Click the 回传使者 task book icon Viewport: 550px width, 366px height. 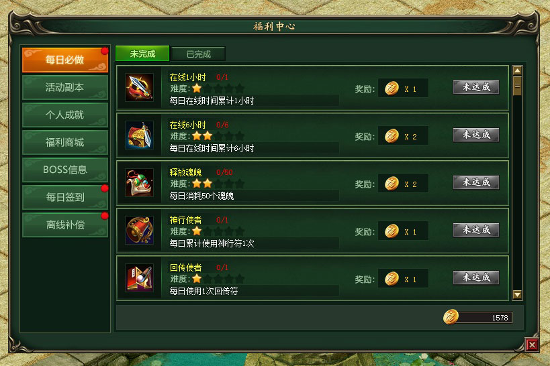(139, 278)
